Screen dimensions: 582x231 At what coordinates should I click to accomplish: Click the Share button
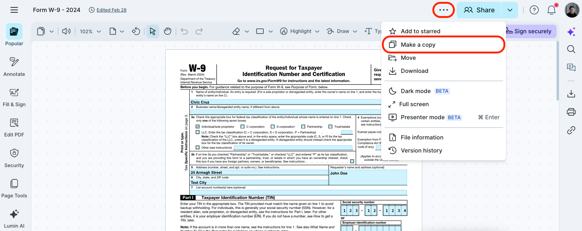pyautogui.click(x=480, y=10)
